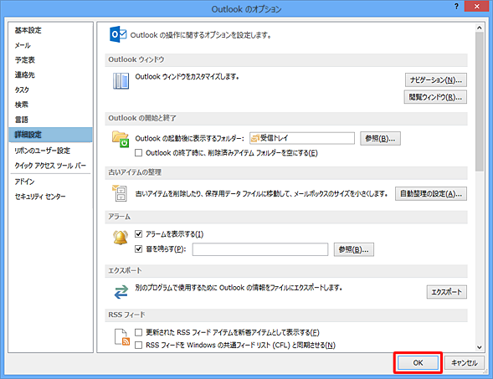Open 検索 options
The width and height of the screenshot is (493, 379).
coord(50,105)
